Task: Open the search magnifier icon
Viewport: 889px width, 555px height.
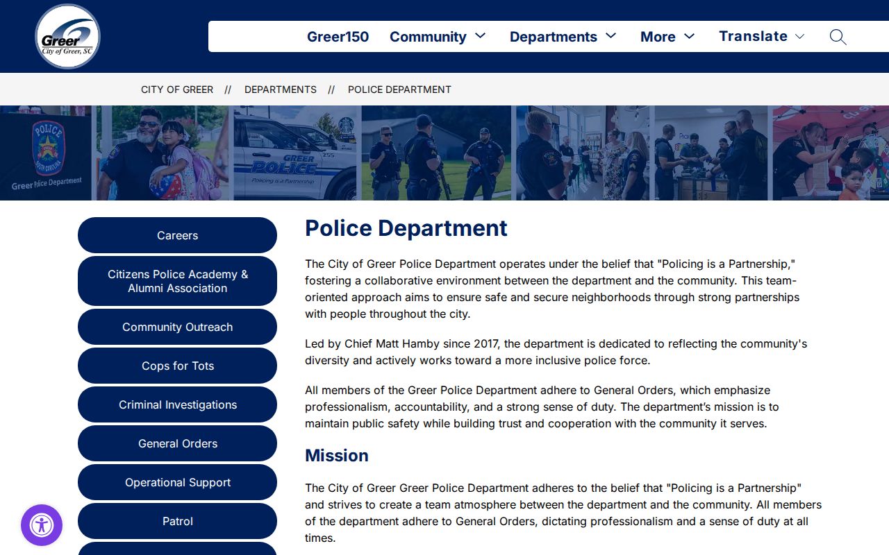Action: pos(838,37)
